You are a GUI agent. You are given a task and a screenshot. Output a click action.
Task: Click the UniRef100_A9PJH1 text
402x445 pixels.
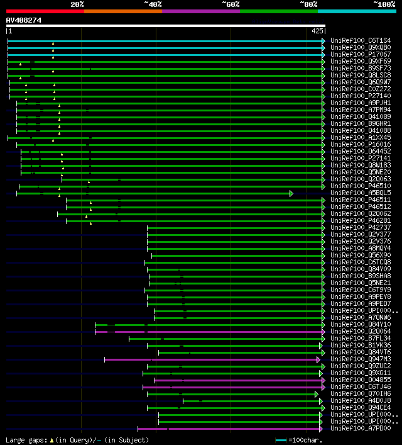361,103
